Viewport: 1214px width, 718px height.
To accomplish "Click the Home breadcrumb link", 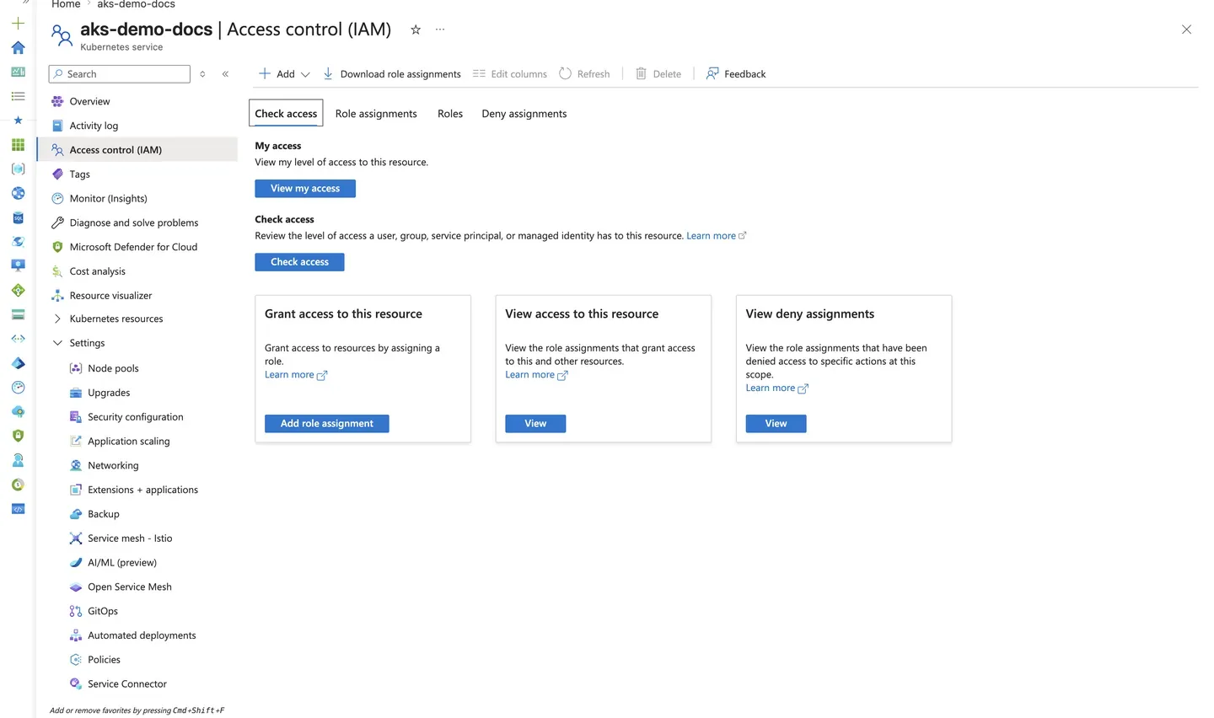I will (x=66, y=5).
